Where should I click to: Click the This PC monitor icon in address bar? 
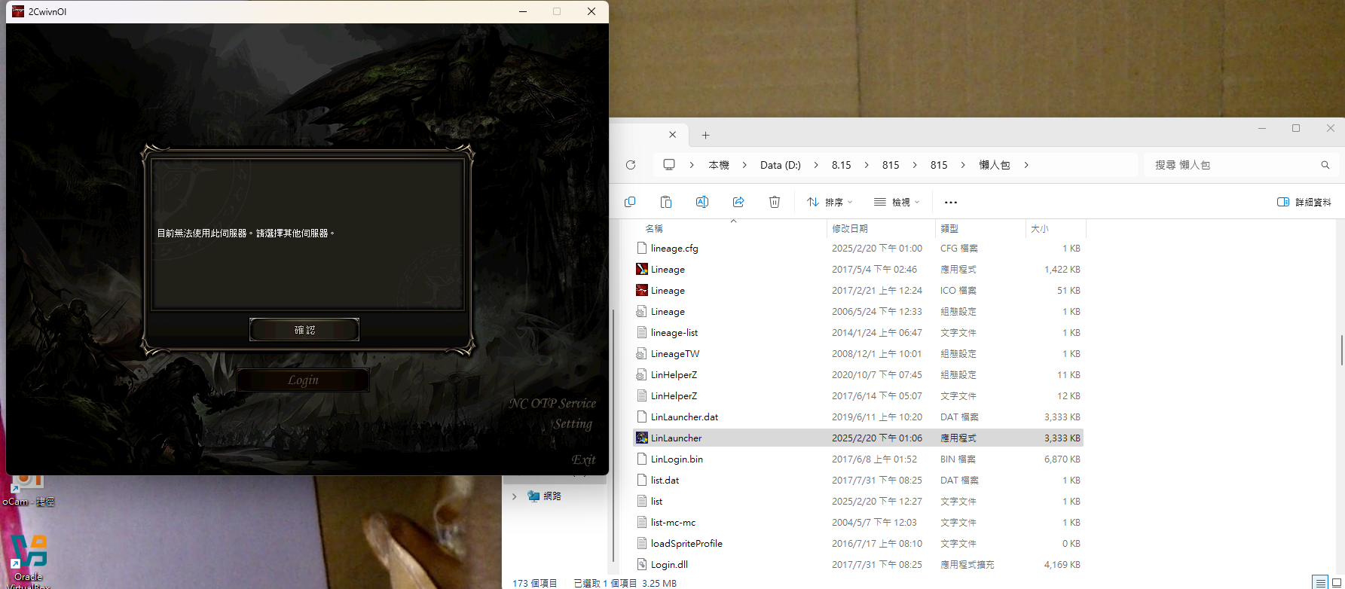click(x=669, y=165)
